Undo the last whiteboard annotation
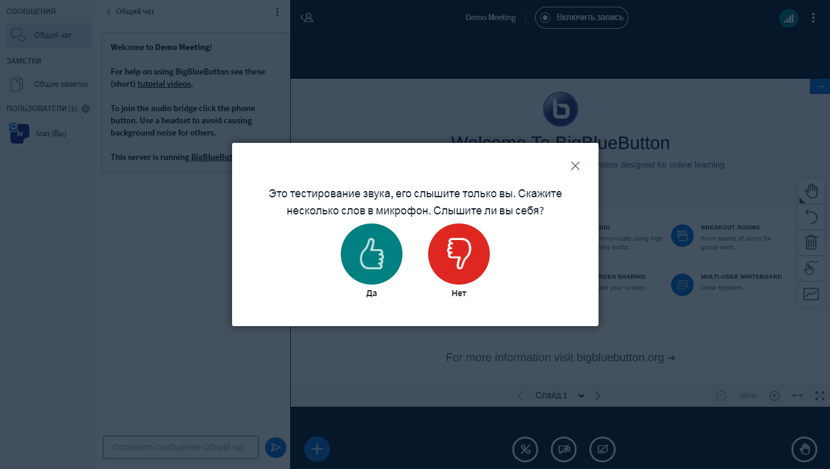 tap(811, 217)
